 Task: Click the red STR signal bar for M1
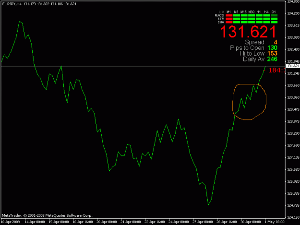(x=229, y=19)
